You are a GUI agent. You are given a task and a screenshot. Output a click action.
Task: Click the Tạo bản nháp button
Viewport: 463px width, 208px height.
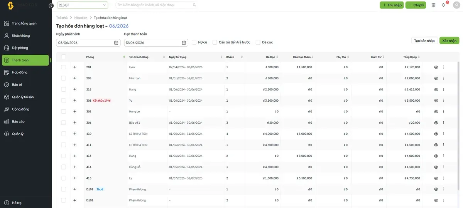pyautogui.click(x=424, y=40)
